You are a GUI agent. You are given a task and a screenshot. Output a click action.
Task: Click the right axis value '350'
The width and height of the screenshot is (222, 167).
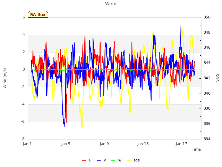point(207,17)
